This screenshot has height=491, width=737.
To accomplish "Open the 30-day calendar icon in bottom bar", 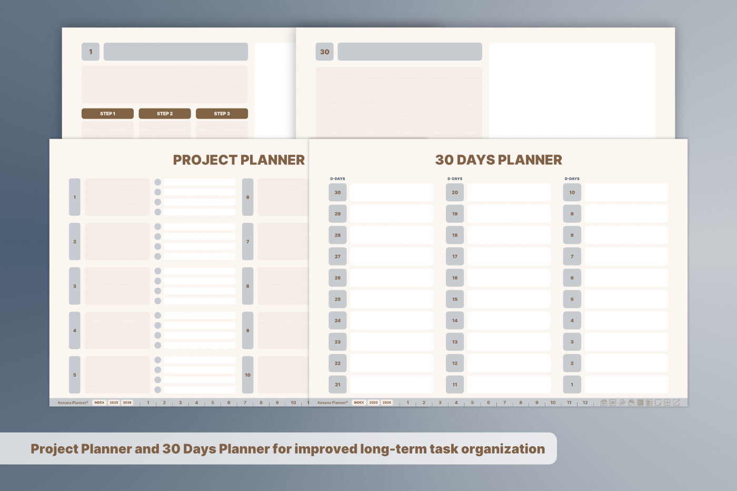I will [x=613, y=402].
